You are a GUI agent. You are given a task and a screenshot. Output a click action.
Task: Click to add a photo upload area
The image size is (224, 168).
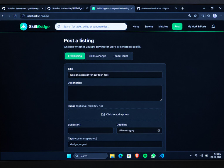(x=115, y=114)
